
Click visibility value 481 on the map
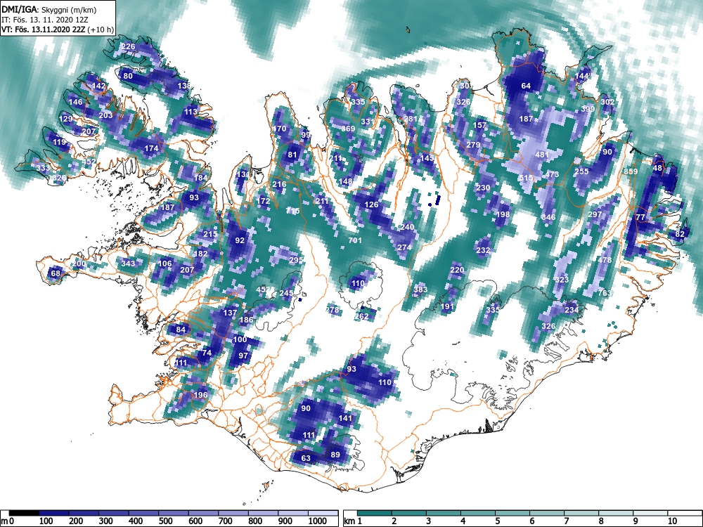[x=542, y=155]
